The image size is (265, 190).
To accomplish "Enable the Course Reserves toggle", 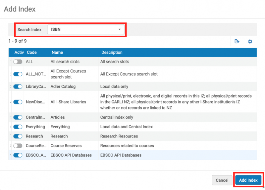I will (x=18, y=146).
